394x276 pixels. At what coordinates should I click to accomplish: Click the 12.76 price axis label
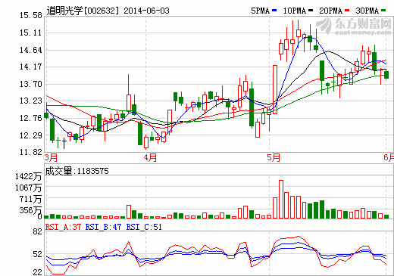pyautogui.click(x=31, y=118)
